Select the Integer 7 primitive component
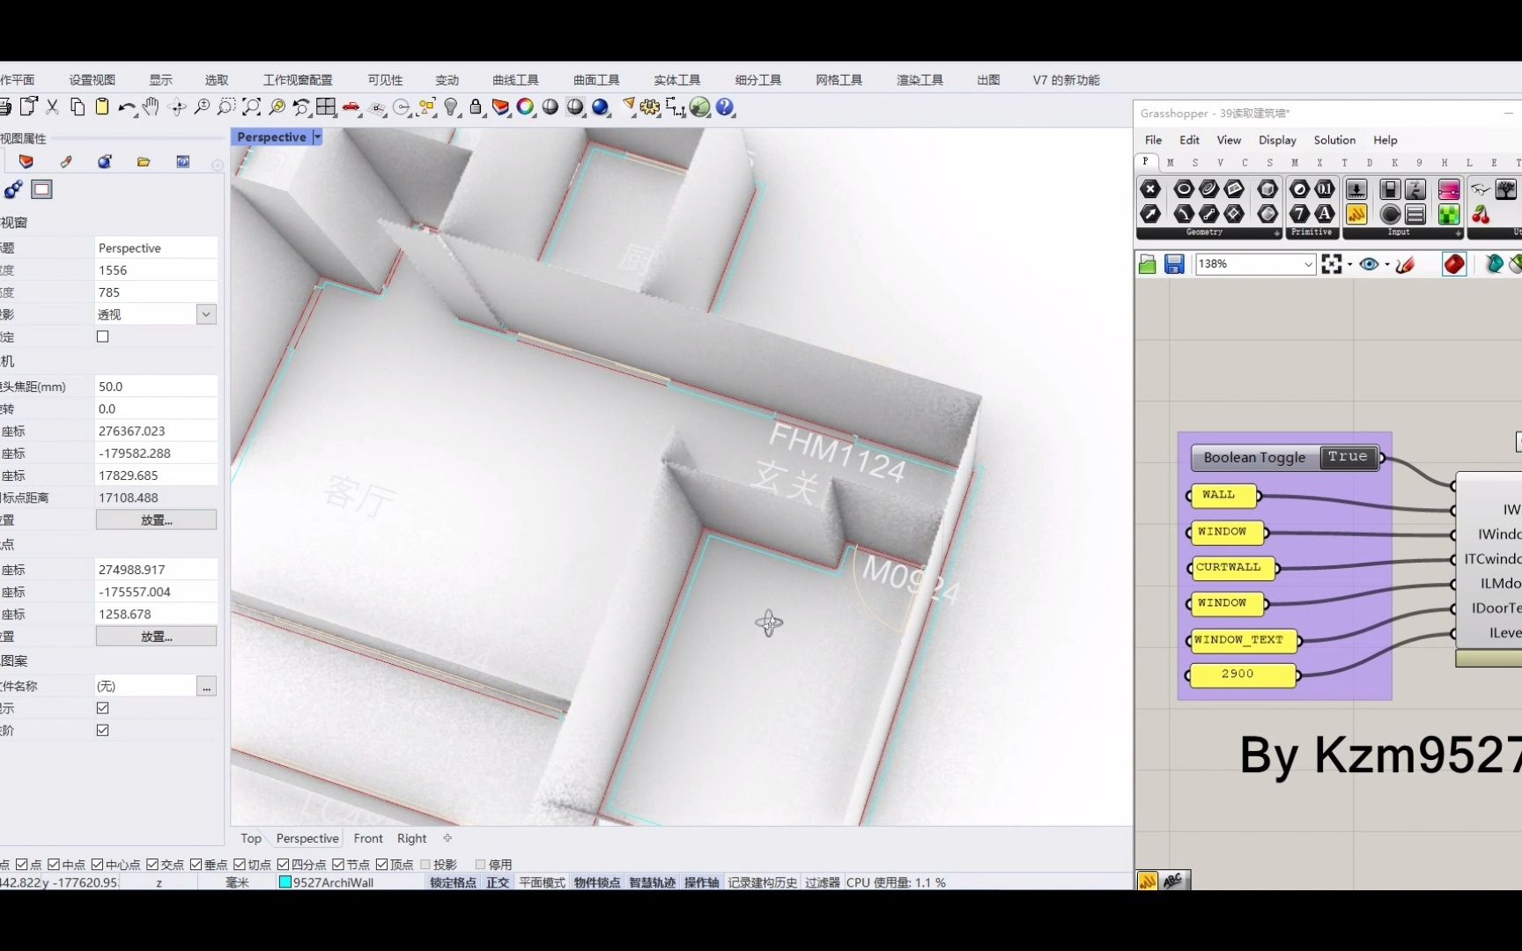 (x=1299, y=214)
